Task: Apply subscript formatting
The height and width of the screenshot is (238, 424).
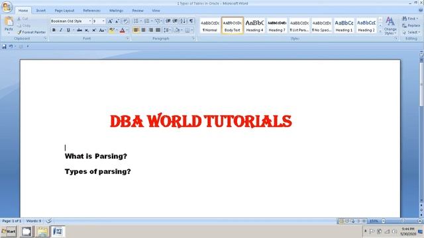Action: click(87, 30)
